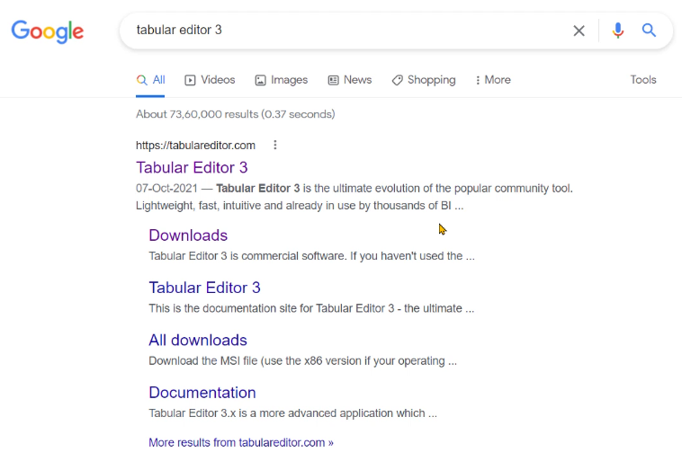
Task: Open the Videos results tab
Action: [210, 80]
